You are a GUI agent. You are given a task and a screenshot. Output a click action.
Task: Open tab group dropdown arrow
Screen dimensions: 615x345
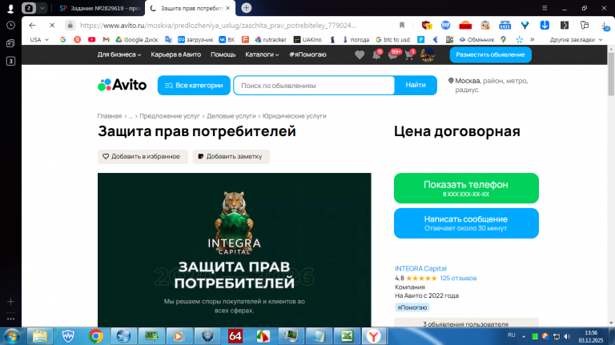[x=42, y=8]
